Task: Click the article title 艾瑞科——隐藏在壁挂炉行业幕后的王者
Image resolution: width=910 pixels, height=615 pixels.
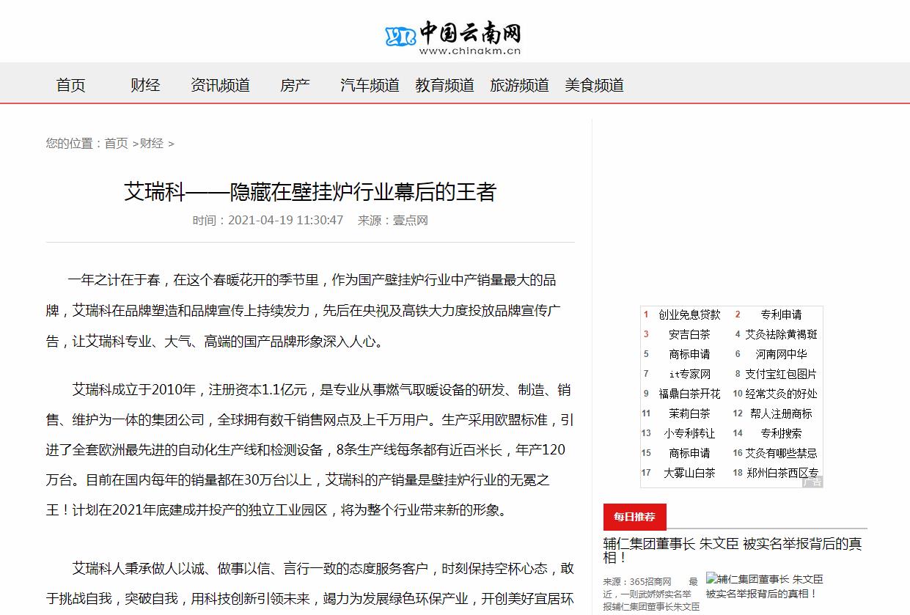Action: (310, 192)
